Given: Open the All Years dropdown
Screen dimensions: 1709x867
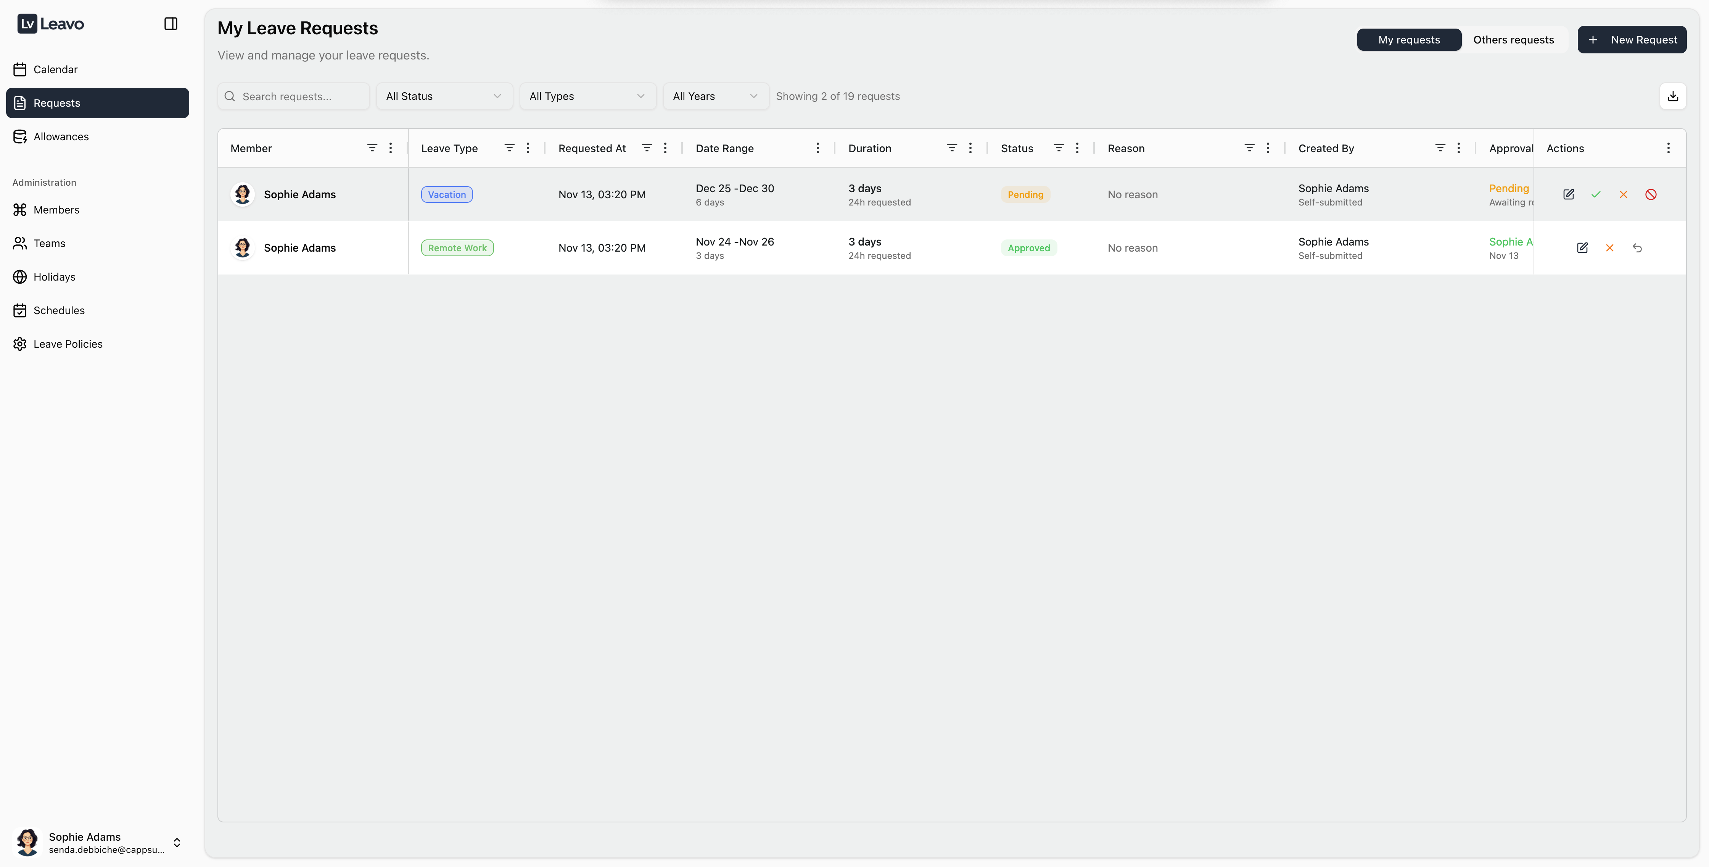Looking at the screenshot, I should click(715, 96).
